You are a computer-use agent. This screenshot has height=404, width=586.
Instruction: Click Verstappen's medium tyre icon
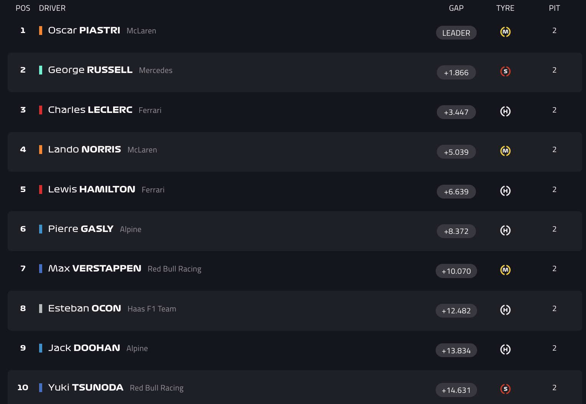pos(505,270)
